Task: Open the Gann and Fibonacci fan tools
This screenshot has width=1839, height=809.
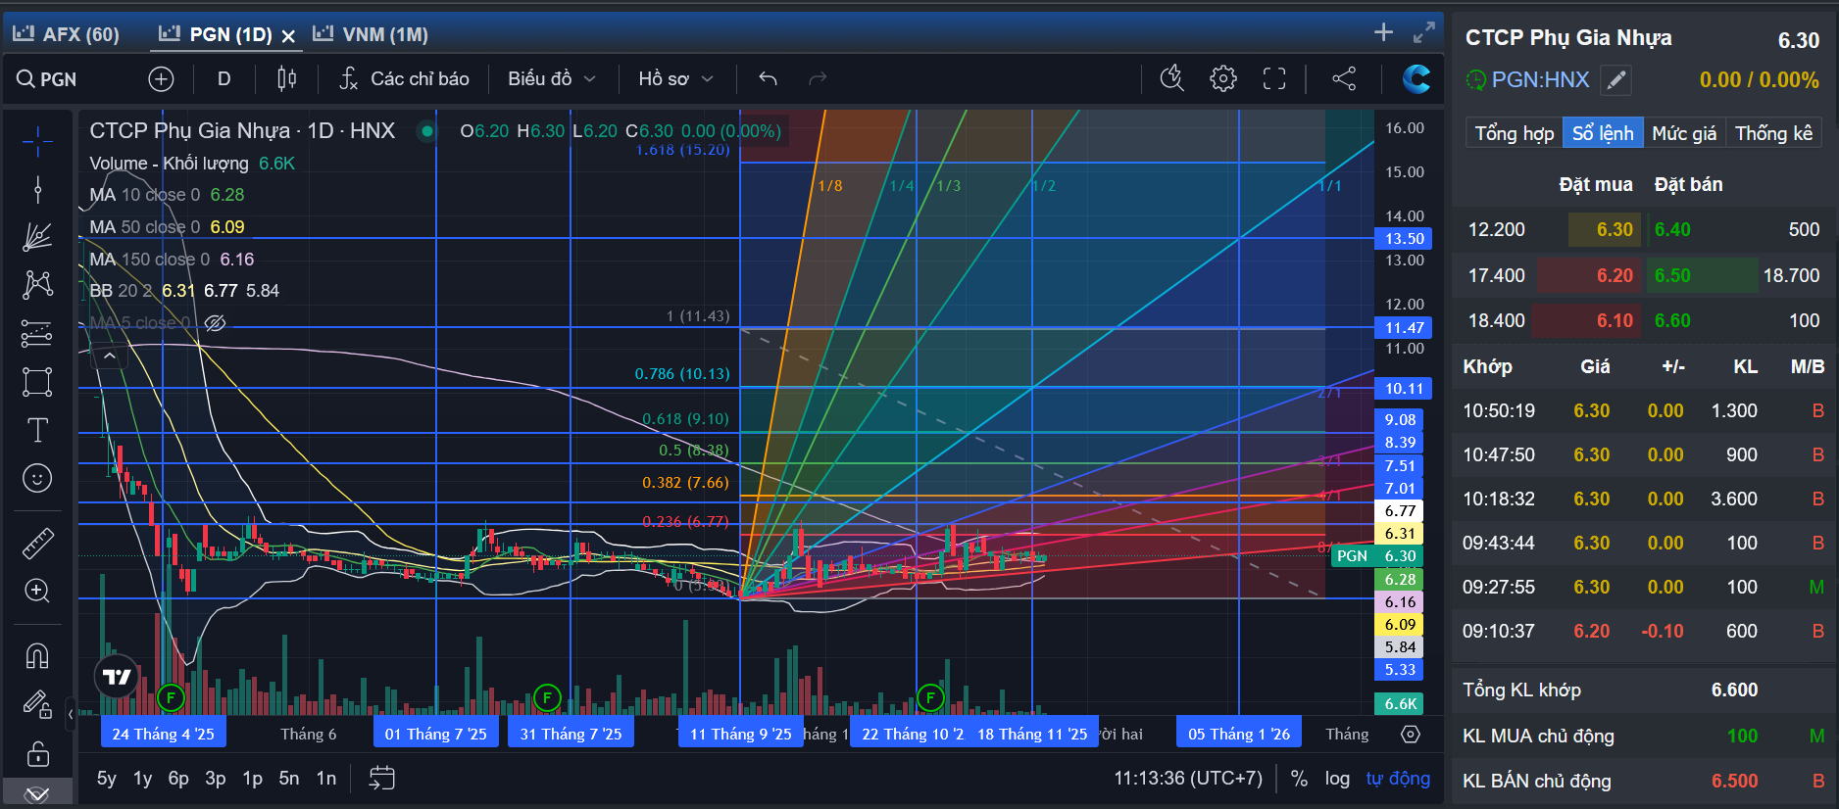Action: (x=37, y=237)
